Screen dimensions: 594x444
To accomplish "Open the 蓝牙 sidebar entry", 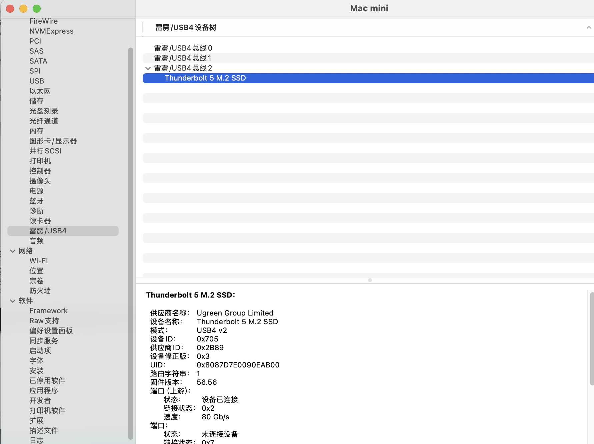I will click(36, 201).
